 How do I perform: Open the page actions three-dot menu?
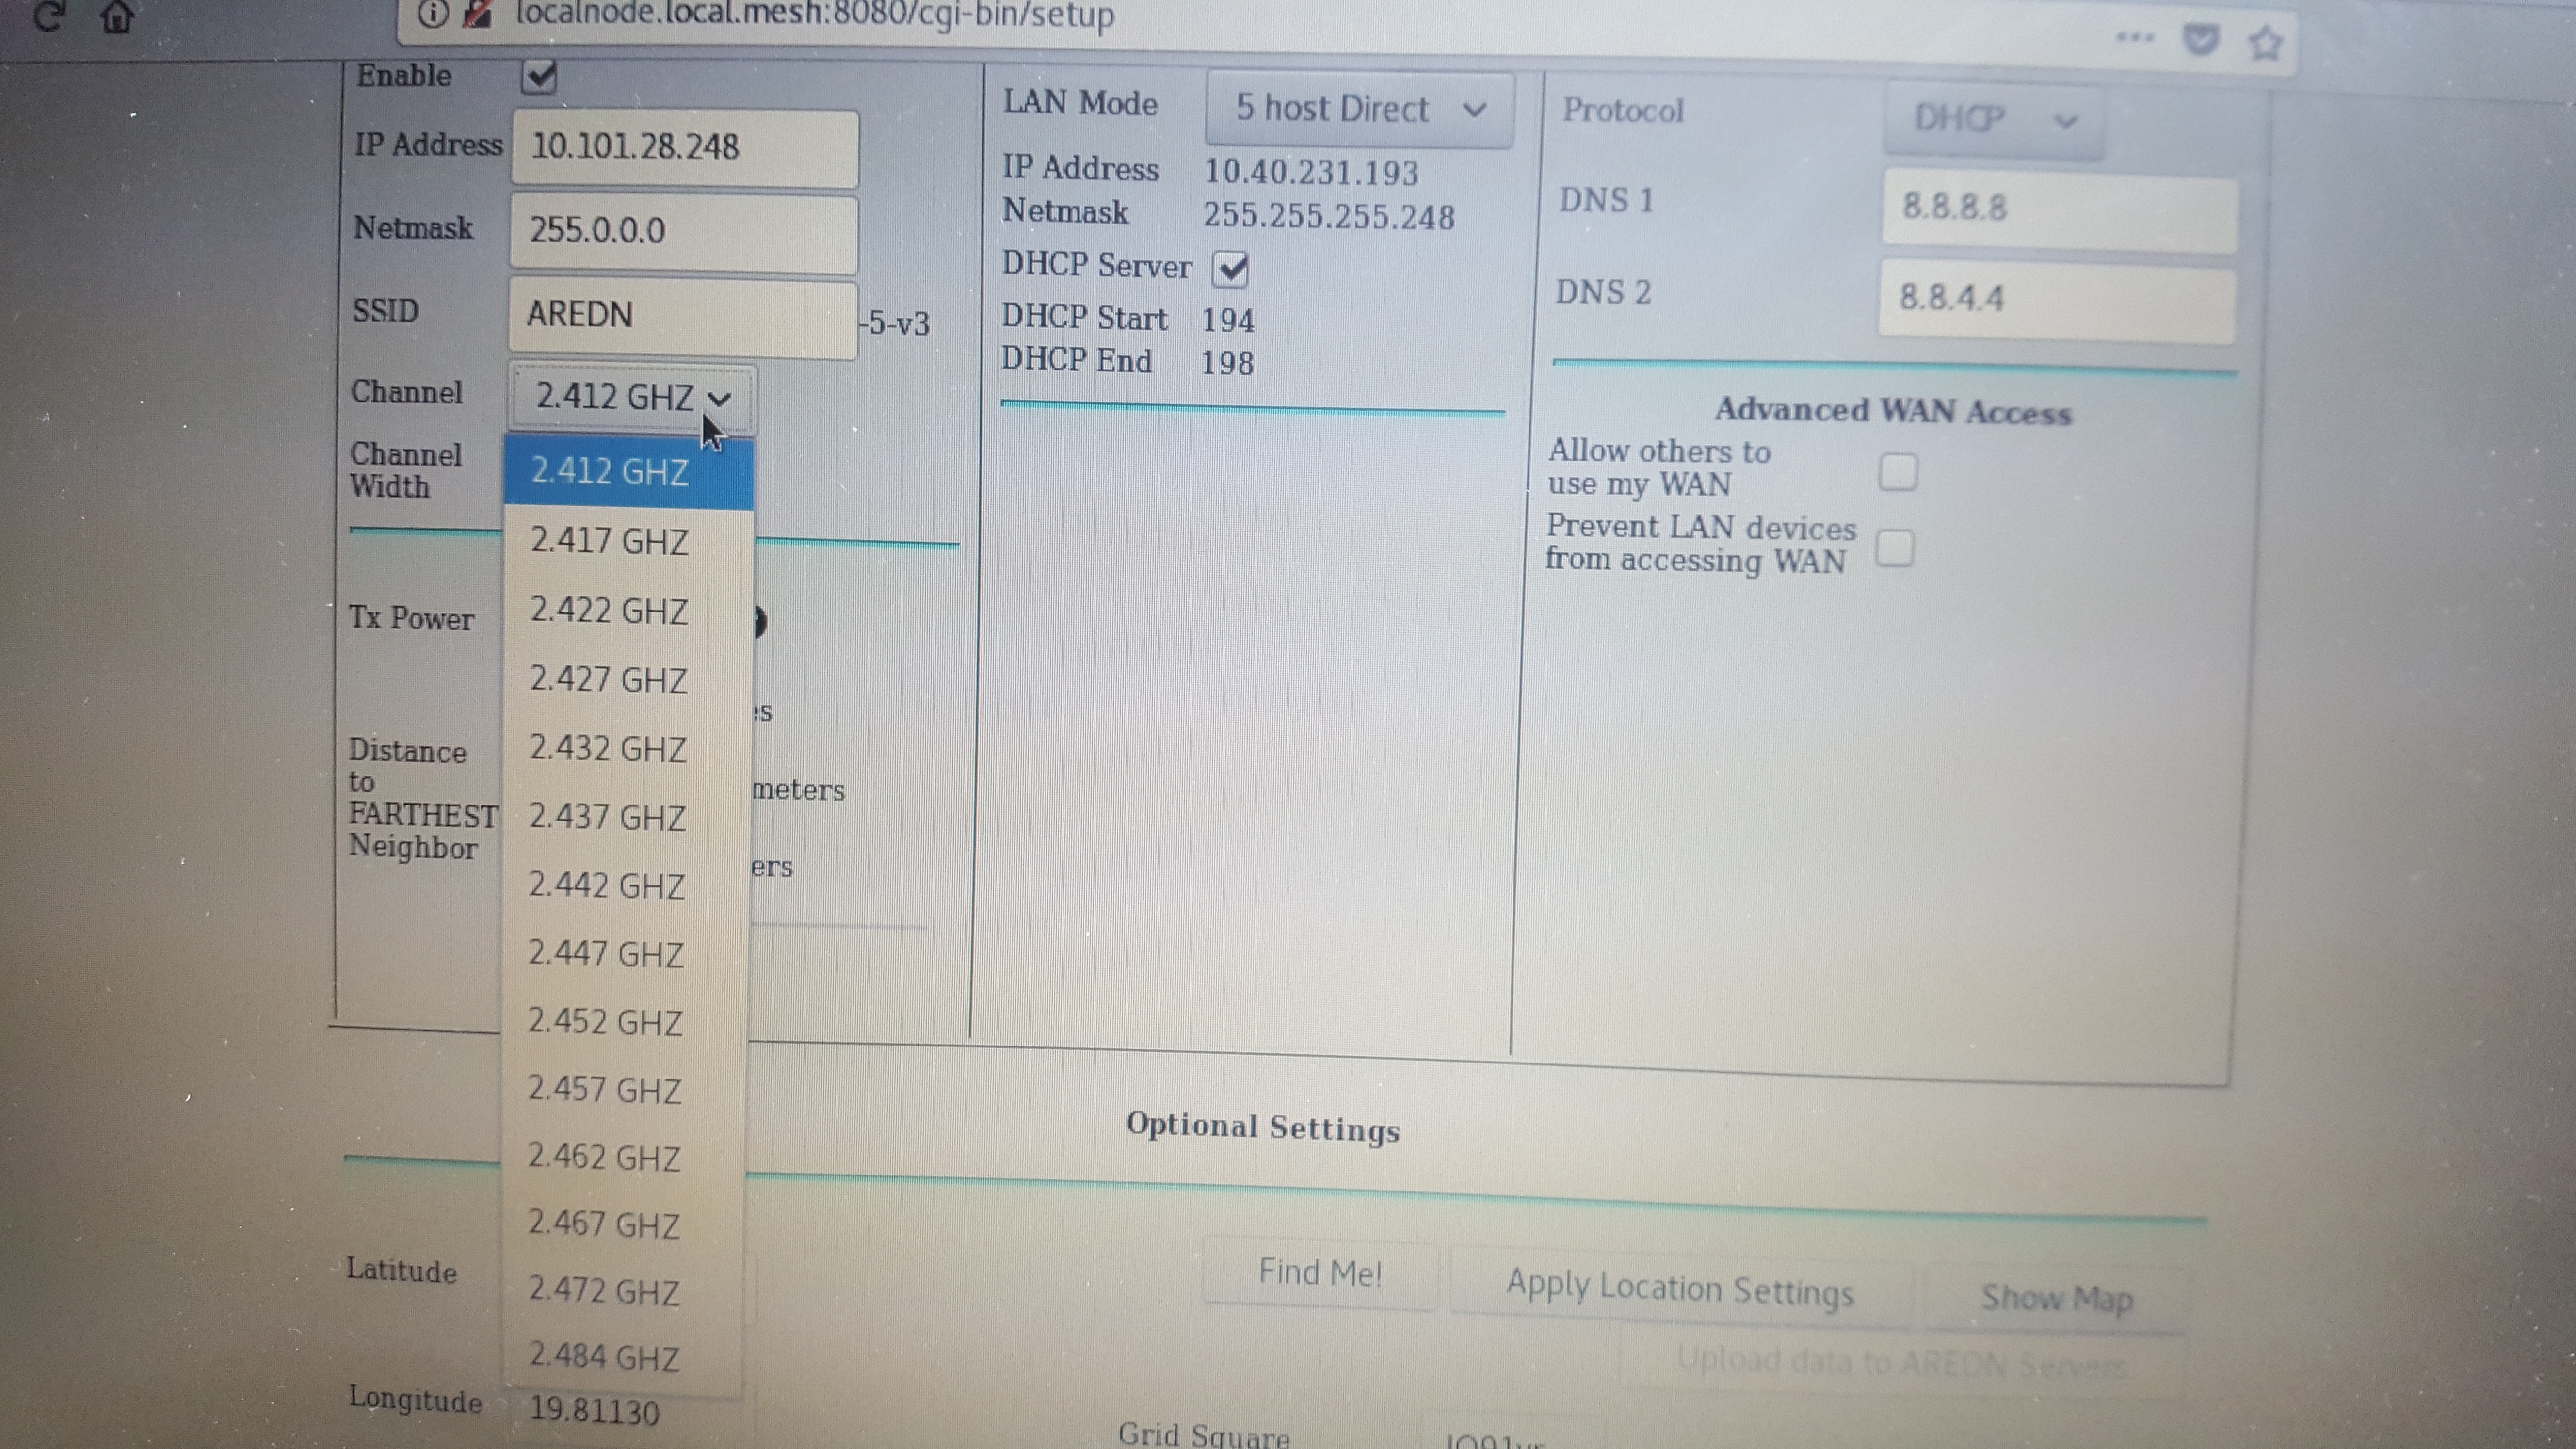pos(2135,38)
